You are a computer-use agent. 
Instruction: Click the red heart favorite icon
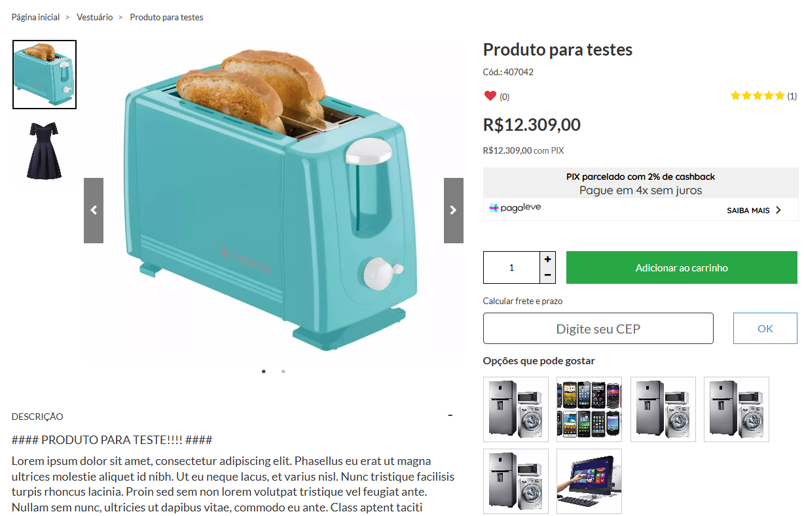490,96
